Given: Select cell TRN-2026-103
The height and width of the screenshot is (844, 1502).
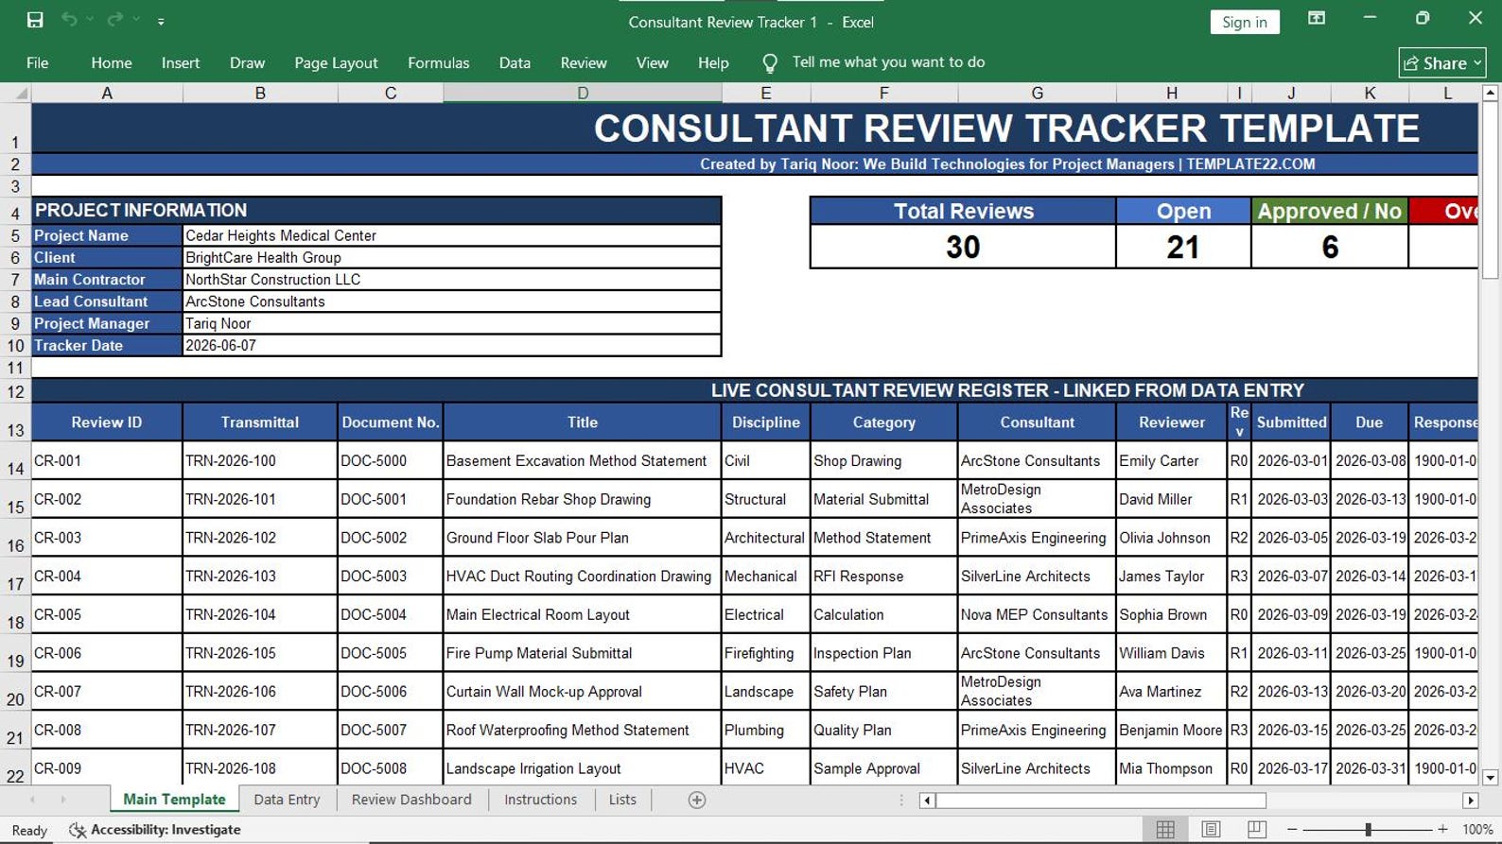Looking at the screenshot, I should (x=260, y=577).
